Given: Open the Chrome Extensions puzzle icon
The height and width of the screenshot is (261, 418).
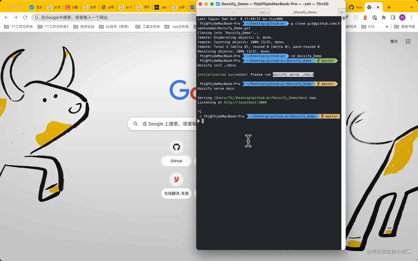Looking at the screenshot, I should click(x=384, y=17).
